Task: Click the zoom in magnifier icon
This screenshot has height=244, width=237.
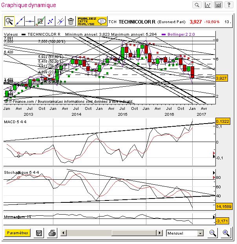Action: tap(226, 233)
